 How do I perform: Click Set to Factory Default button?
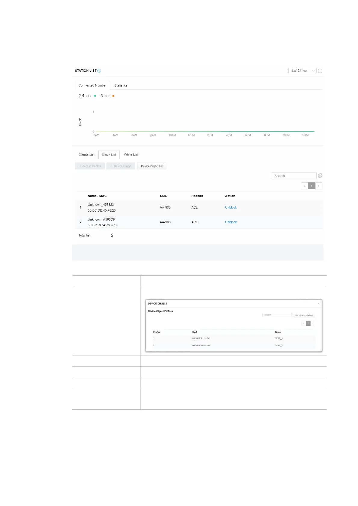tap(304, 315)
